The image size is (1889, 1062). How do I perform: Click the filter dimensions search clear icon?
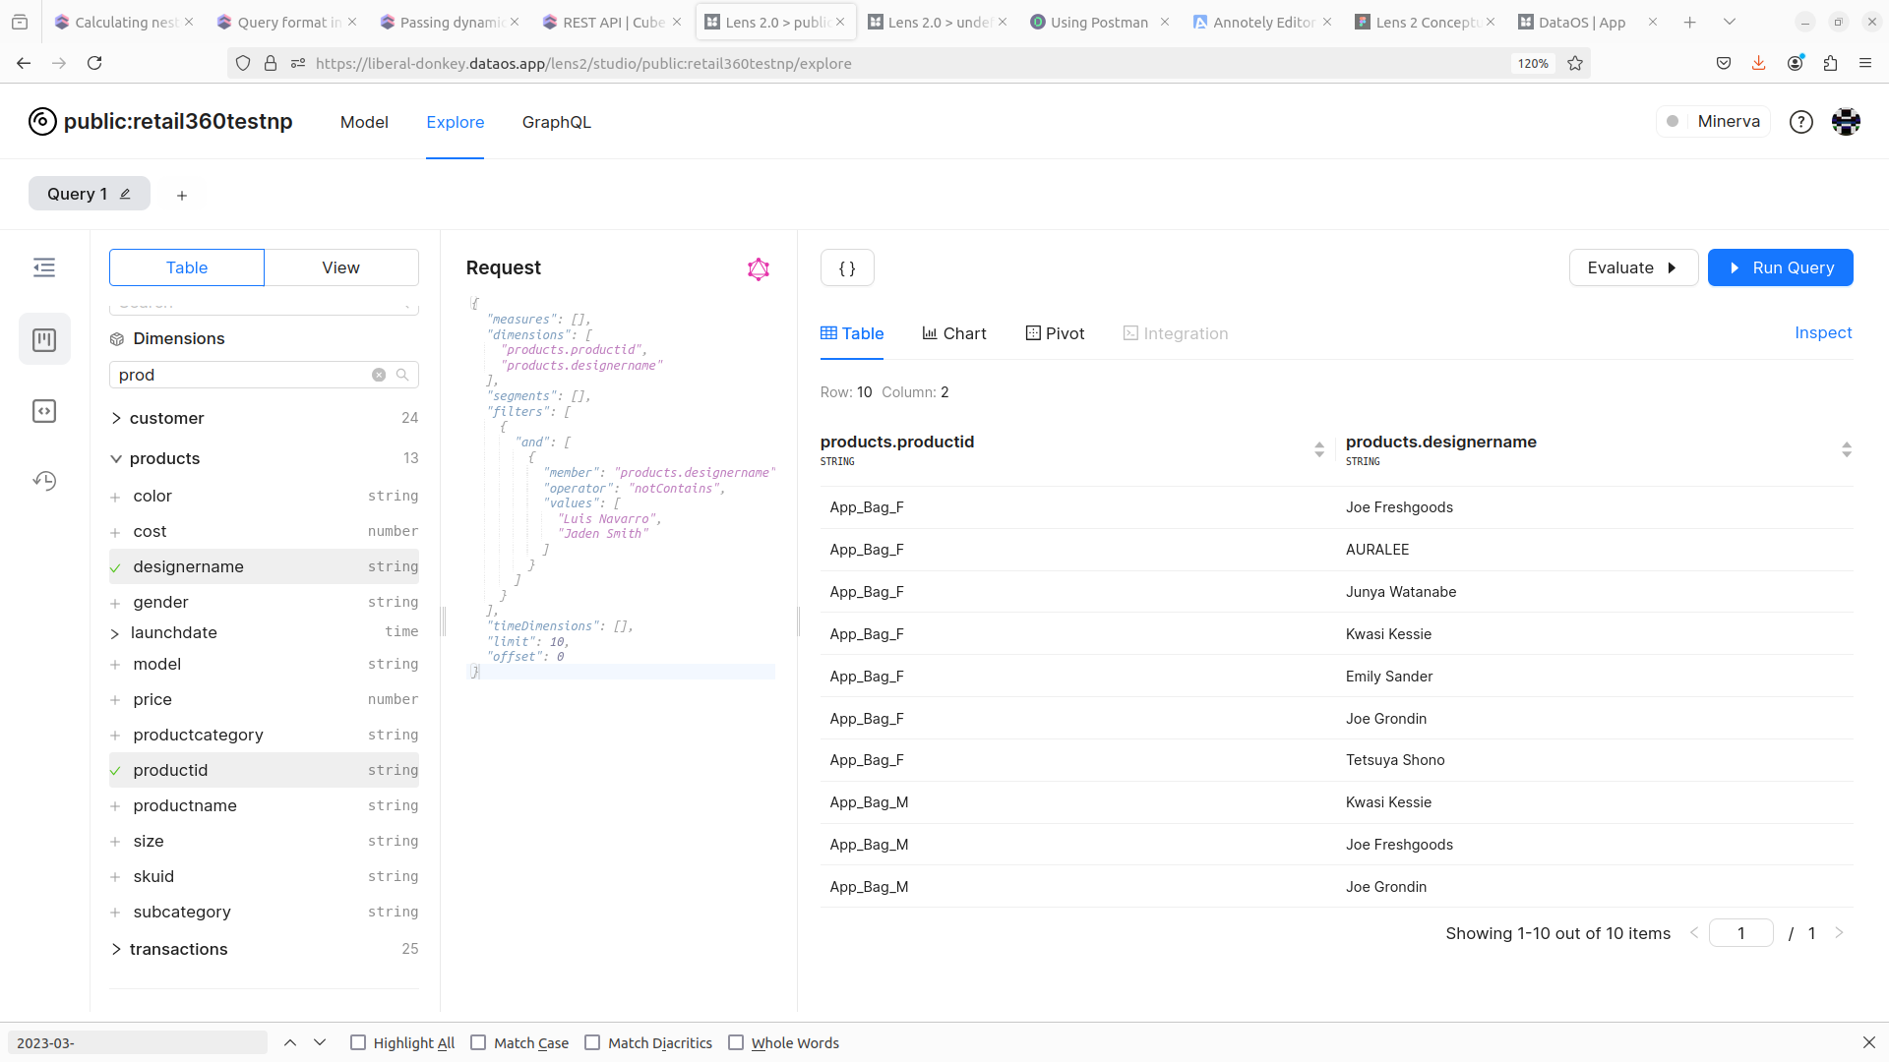click(x=379, y=375)
